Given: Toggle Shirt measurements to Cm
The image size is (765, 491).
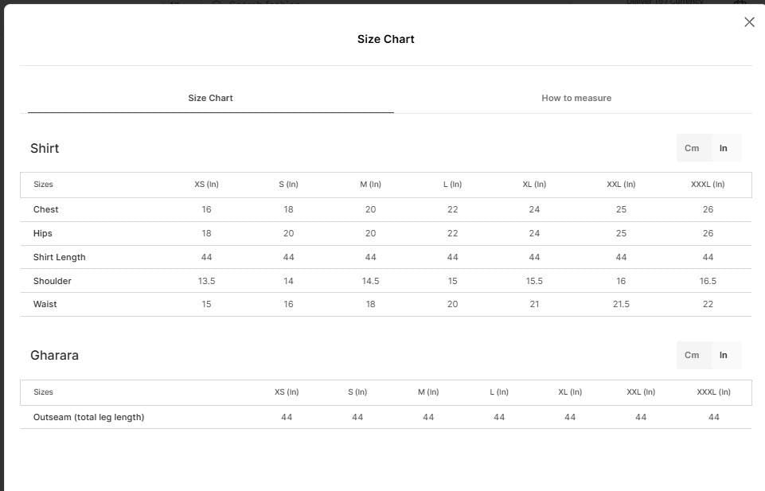Looking at the screenshot, I should click(692, 148).
